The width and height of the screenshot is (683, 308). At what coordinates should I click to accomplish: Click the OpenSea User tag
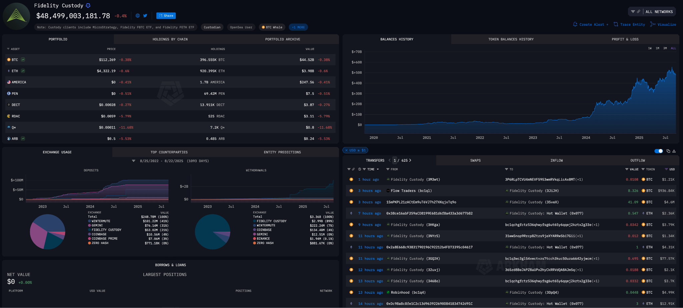(x=241, y=27)
